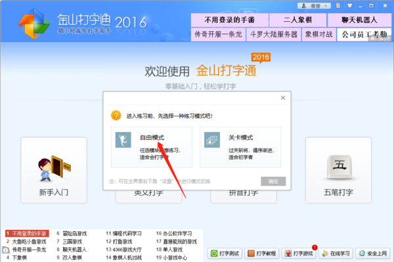Click list item 6 冒险岛游戏
Screen dimensions: 394x262
coord(72,234)
